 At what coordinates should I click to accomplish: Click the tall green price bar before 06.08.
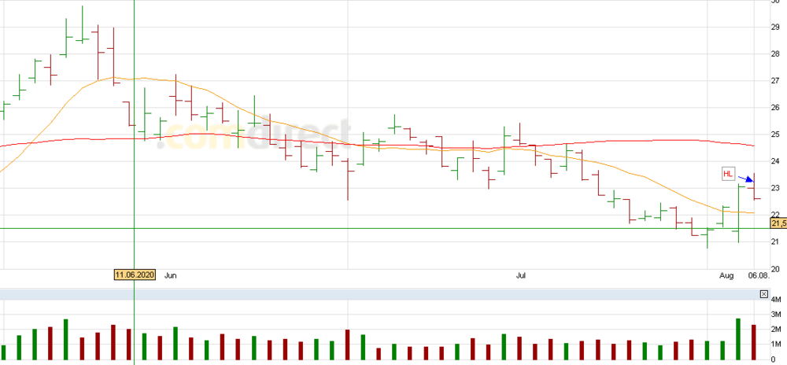coord(738,212)
